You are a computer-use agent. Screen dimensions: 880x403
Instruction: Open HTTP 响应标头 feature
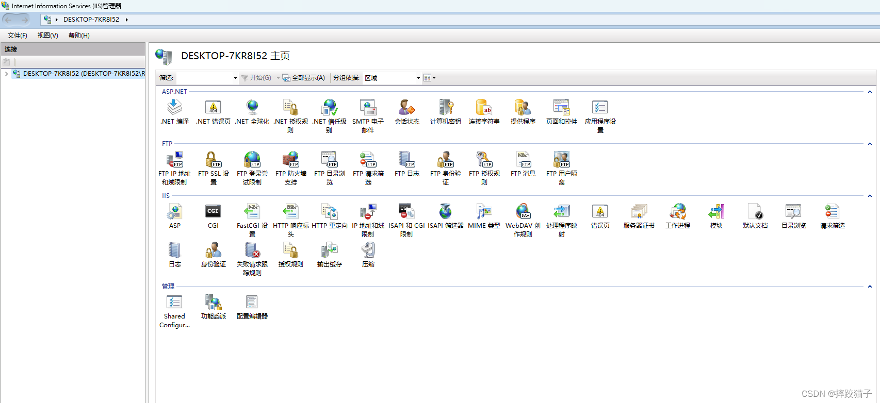(290, 220)
